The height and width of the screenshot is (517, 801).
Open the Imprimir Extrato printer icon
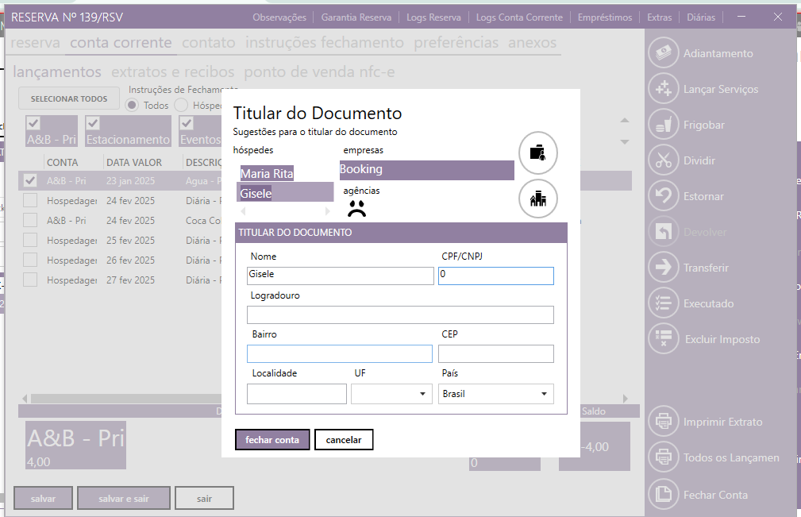point(664,422)
